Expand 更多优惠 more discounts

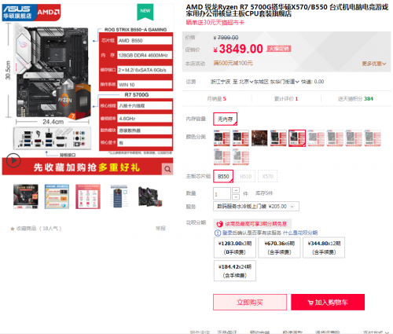(x=374, y=64)
